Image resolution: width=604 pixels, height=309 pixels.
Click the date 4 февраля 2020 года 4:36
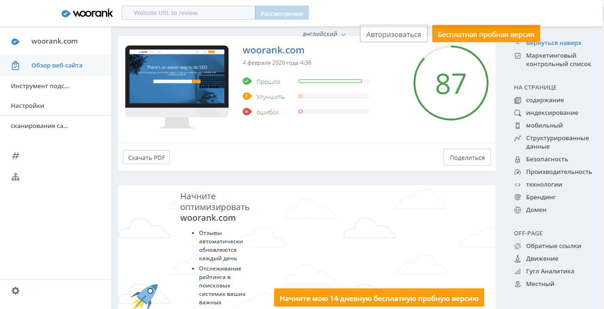[x=277, y=63]
